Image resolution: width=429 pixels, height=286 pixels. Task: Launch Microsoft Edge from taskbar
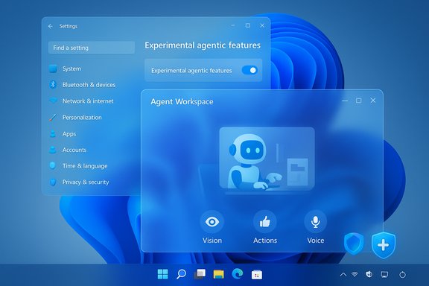[x=237, y=274]
